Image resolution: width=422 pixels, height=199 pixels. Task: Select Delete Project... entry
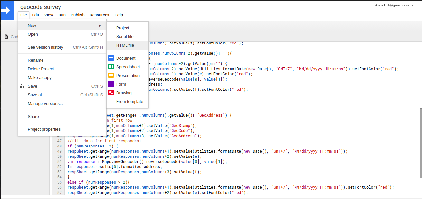[x=62, y=69]
